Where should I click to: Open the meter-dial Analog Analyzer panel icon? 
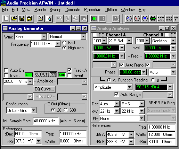[x=137, y=18]
